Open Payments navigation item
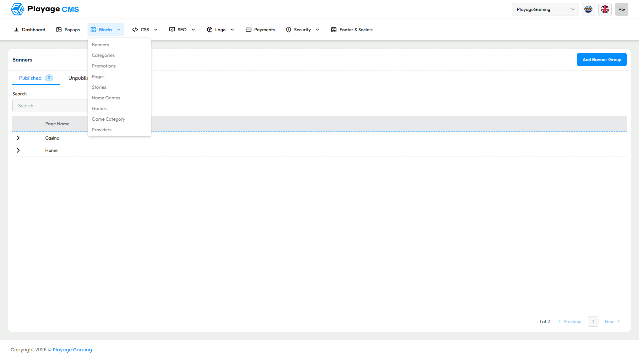639x359 pixels. click(x=260, y=30)
